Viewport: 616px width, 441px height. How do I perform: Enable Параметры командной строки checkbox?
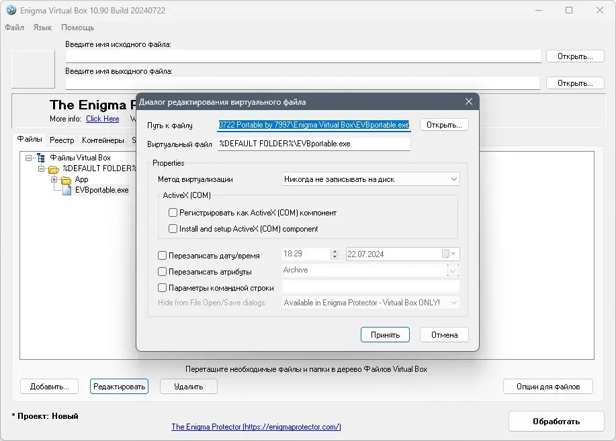(x=162, y=287)
